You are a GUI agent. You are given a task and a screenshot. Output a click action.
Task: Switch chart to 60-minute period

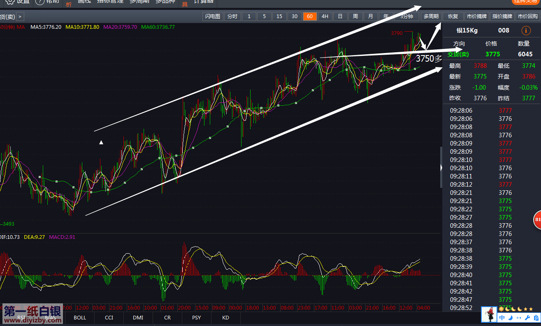click(x=309, y=16)
